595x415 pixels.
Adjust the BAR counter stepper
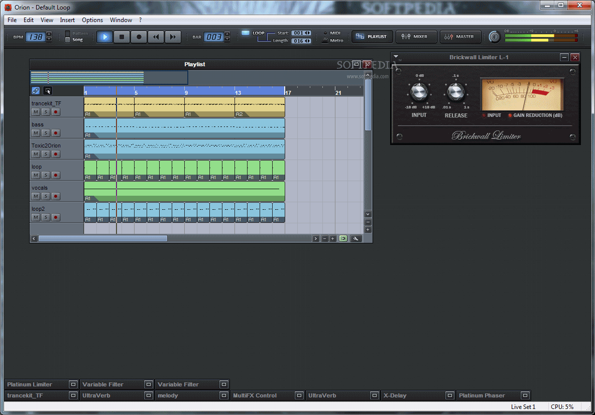[x=227, y=37]
